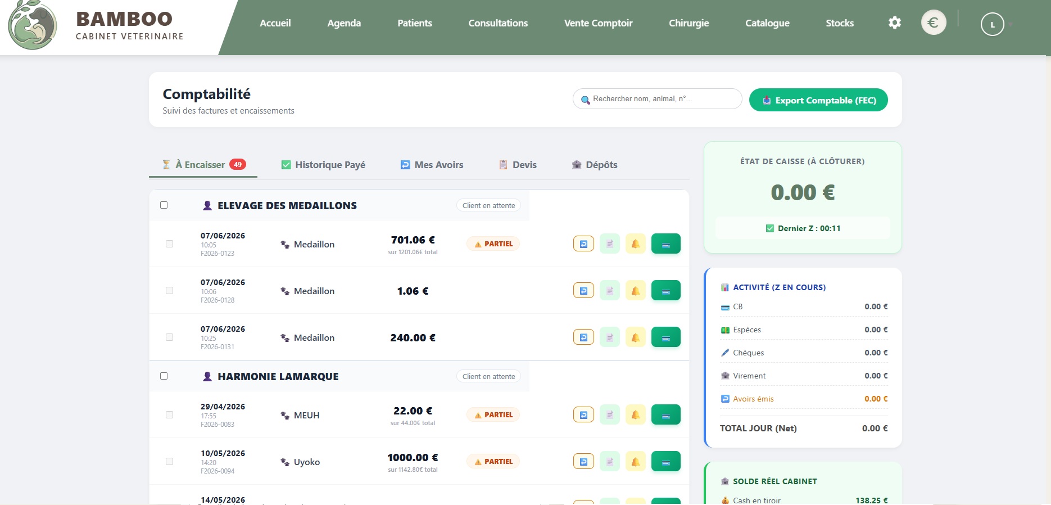Tick the ELEVAGE DES MEDAILLONS group checkbox
Screen dimensions: 1051x505
(164, 205)
